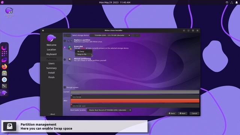Click the Manual partitioning illustration icon
Screen dimensions: 240x135
tap(70, 59)
